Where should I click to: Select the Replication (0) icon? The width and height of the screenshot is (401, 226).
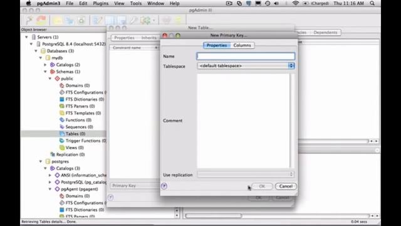(53, 154)
